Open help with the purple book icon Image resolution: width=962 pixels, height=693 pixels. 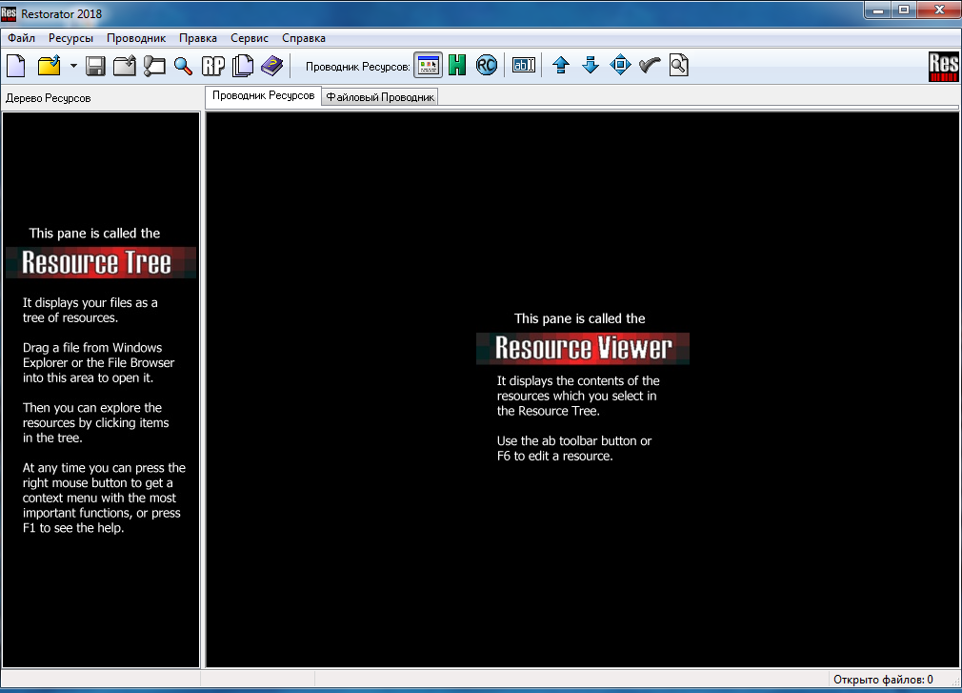point(271,65)
